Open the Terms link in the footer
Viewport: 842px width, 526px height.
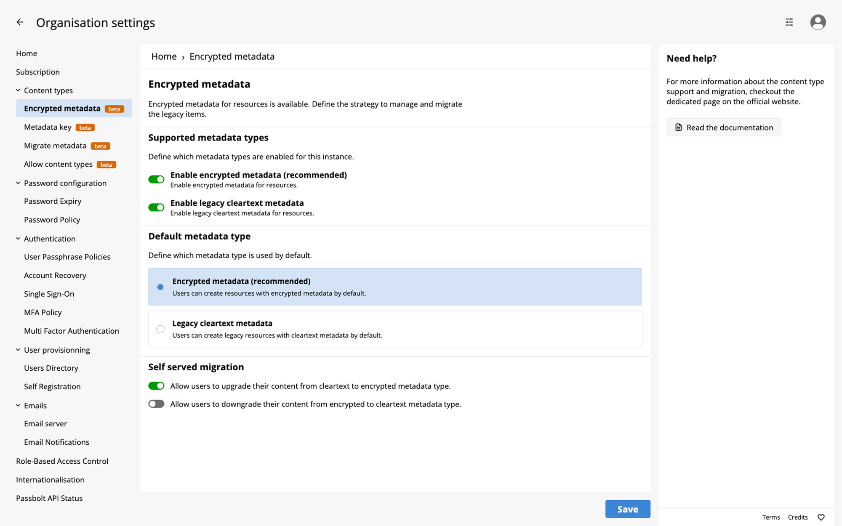pyautogui.click(x=771, y=517)
